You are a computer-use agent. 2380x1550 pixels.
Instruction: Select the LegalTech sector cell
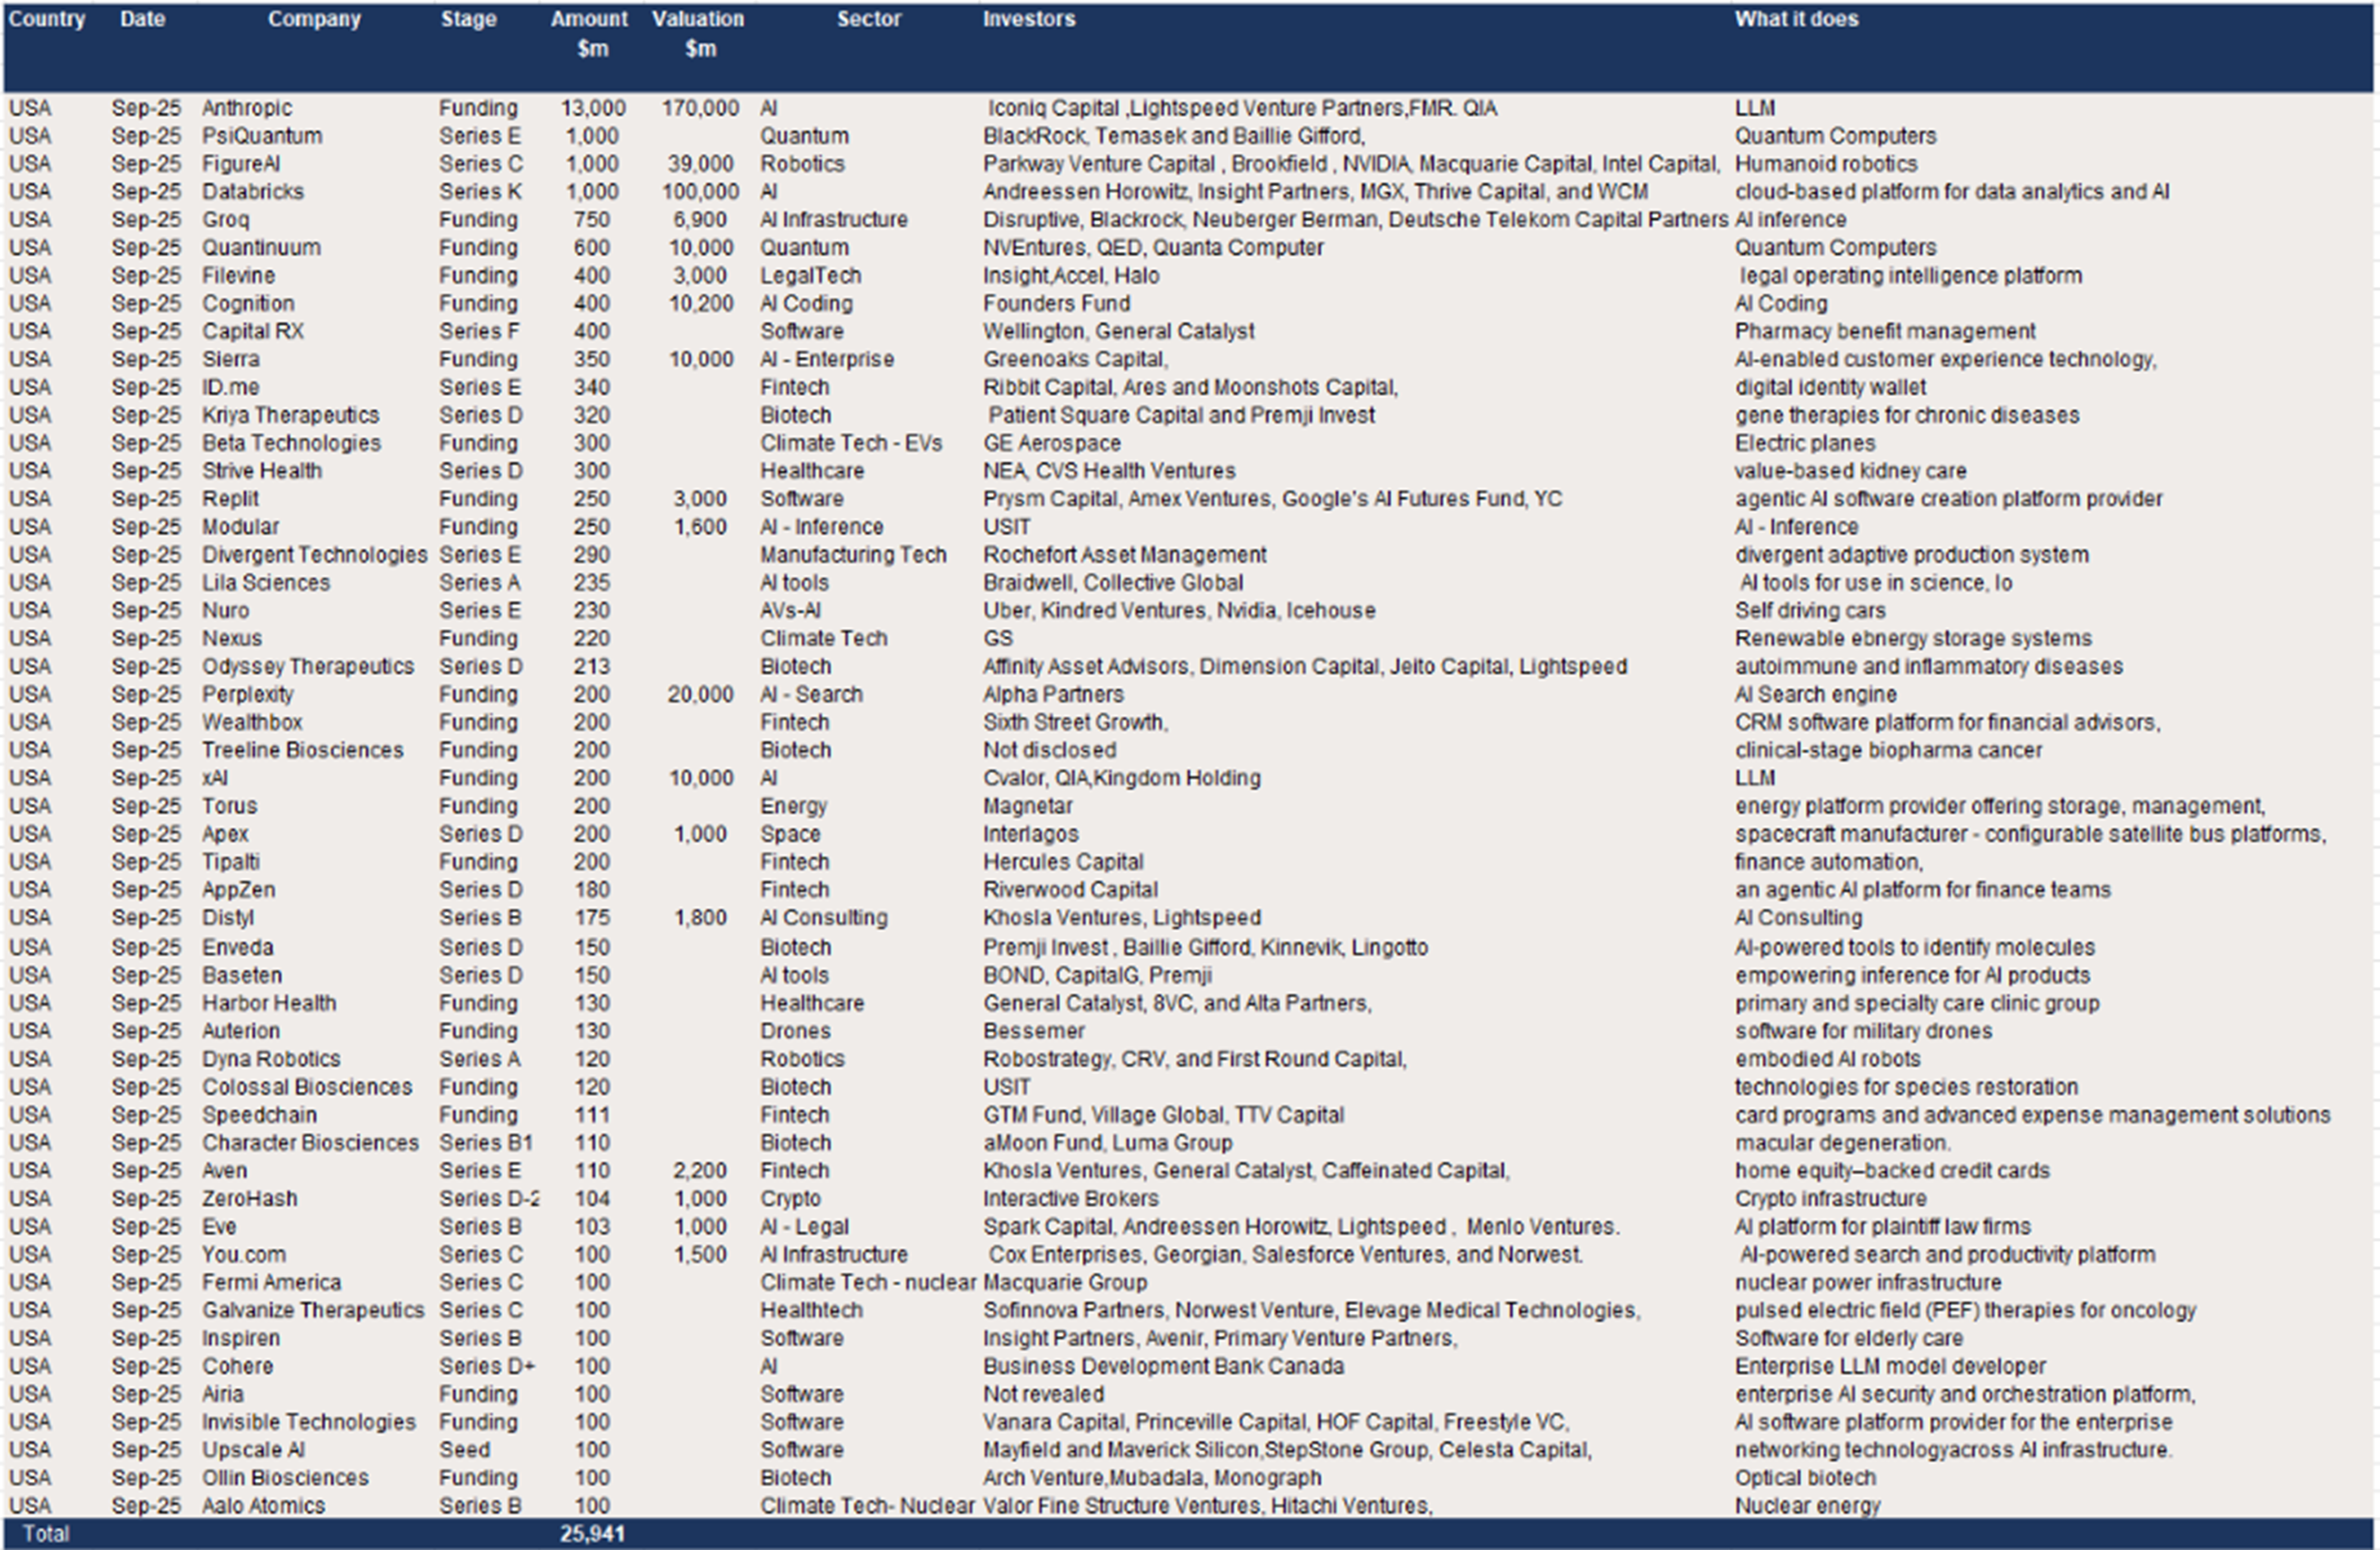810,276
